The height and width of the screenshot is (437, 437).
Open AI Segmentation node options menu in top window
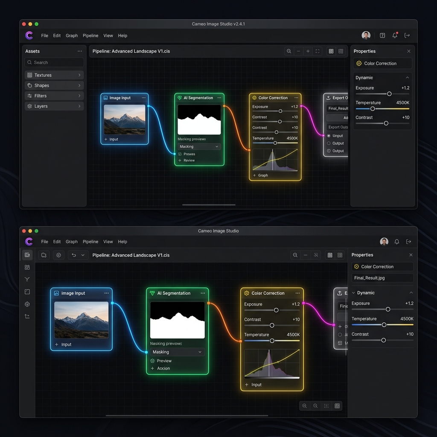point(219,98)
